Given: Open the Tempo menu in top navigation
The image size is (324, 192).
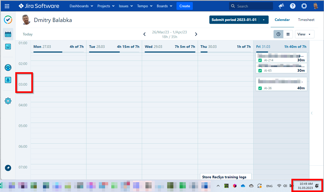Looking at the screenshot, I should (x=145, y=6).
